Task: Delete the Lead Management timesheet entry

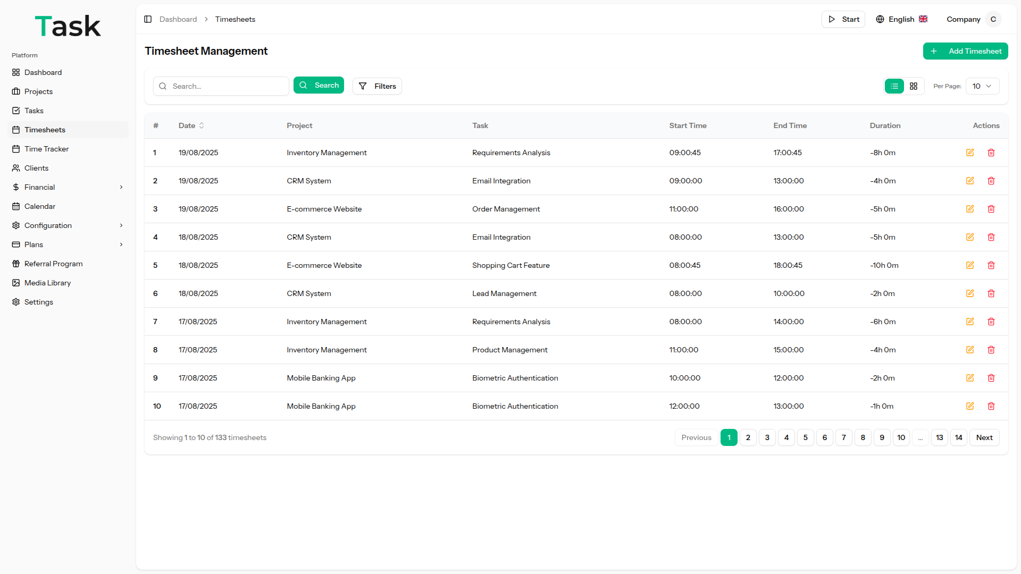Action: tap(991, 293)
